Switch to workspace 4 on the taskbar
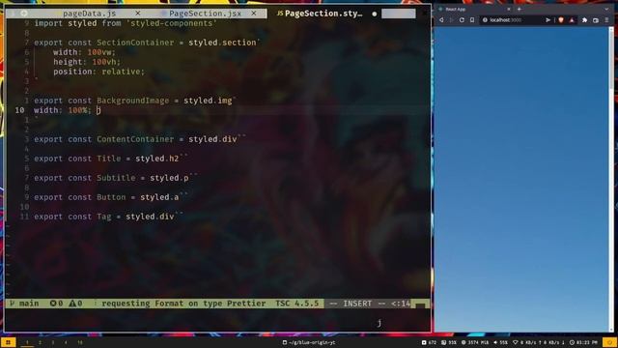The image size is (618, 348). 66,342
